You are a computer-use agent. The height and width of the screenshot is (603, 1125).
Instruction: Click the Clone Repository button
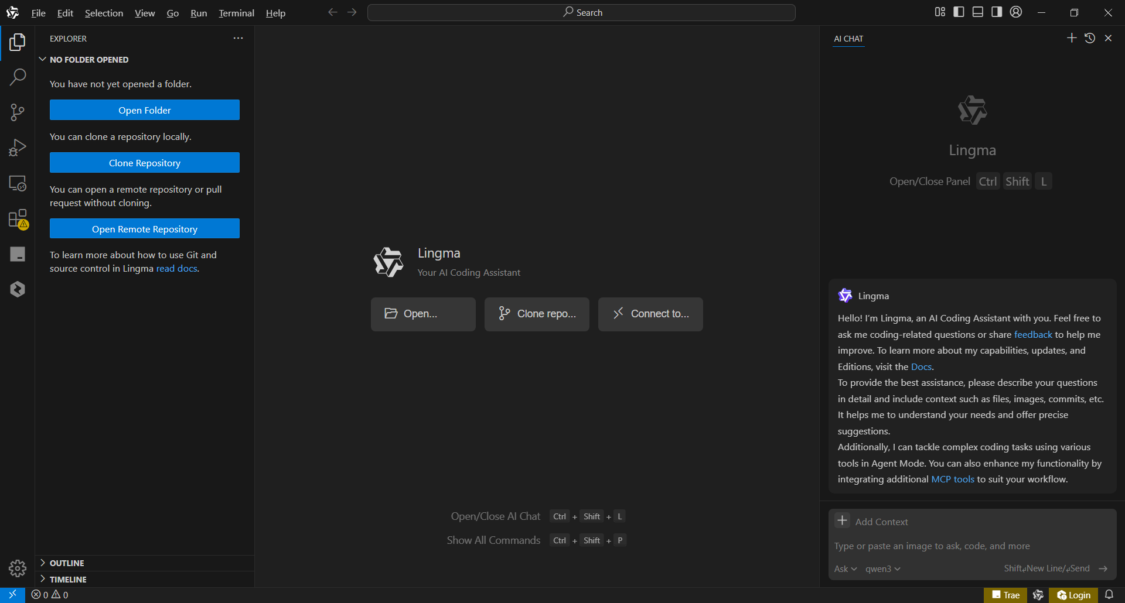[145, 163]
